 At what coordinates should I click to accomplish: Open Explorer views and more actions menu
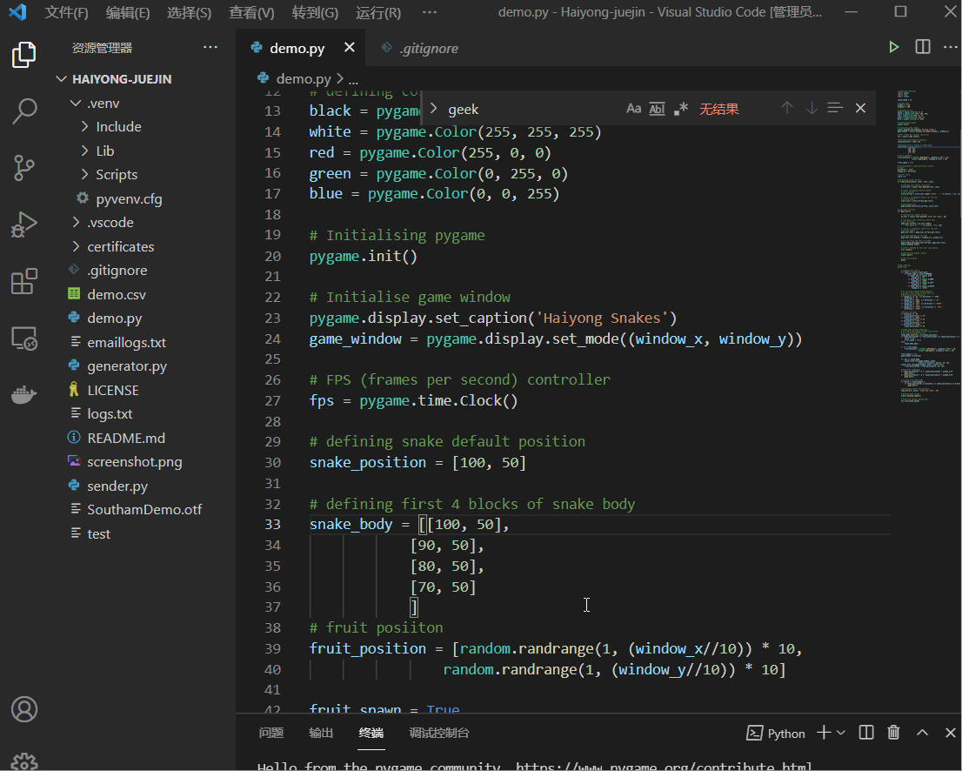tap(210, 47)
